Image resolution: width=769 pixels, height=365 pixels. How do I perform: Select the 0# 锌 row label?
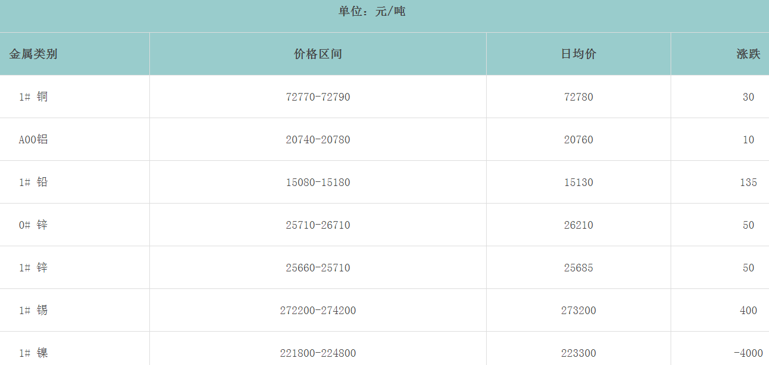[33, 225]
